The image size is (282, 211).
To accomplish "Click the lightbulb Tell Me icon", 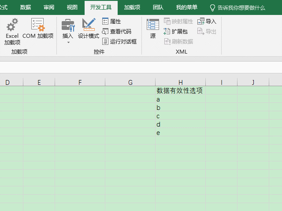I will pyautogui.click(x=212, y=8).
